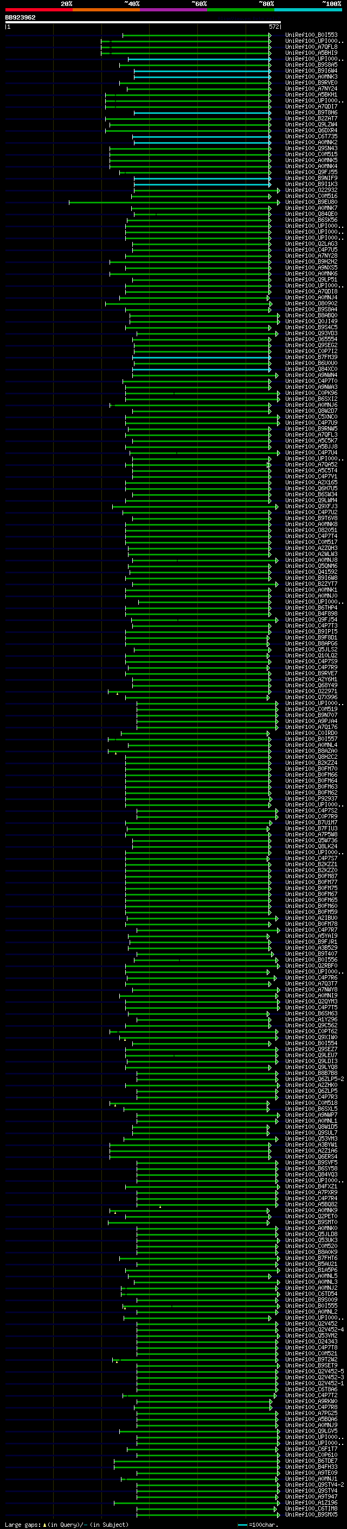This screenshot has height=1529, width=347.
Task: Click the green ~80% identity legend segment
Action: [x=241, y=10]
